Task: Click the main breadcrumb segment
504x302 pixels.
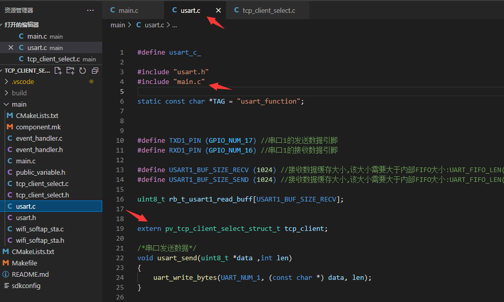Action: (x=118, y=25)
